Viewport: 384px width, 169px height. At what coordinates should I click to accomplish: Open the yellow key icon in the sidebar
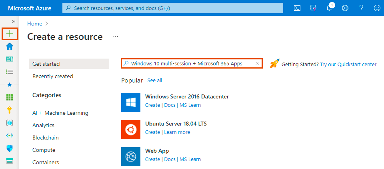click(x=10, y=110)
